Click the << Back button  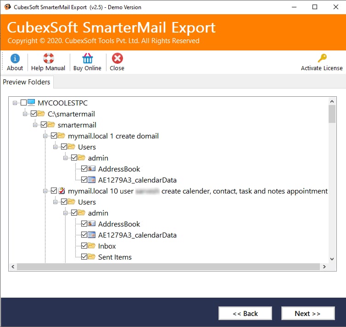point(245,313)
